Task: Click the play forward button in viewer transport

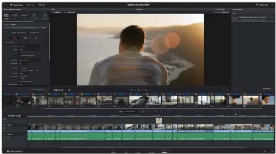Action: [x=142, y=90]
